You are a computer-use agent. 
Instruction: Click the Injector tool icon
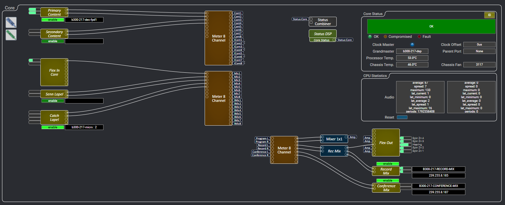(11, 35)
